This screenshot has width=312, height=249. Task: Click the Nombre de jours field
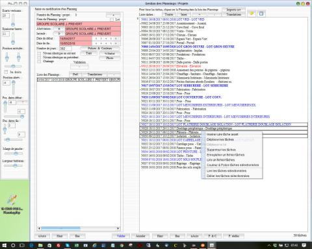(x=66, y=49)
